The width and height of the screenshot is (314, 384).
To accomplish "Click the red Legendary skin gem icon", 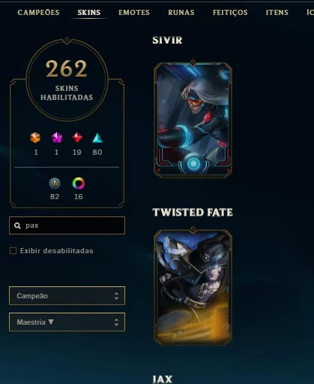I will point(77,138).
